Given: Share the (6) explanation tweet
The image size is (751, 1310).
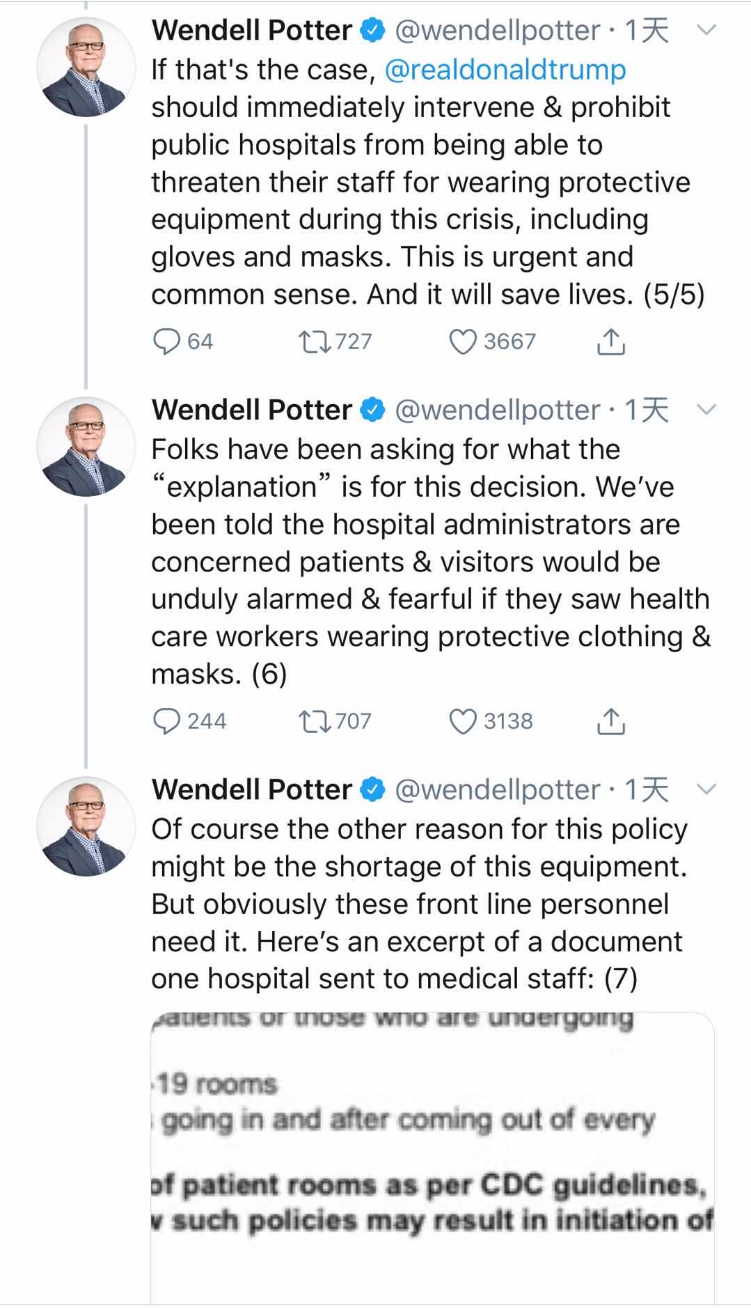Looking at the screenshot, I should tap(610, 721).
